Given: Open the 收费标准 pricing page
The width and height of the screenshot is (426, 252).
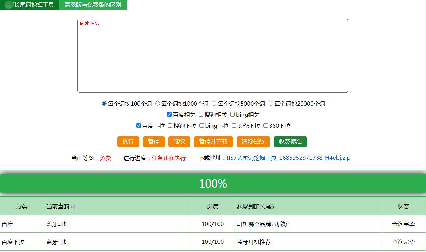Looking at the screenshot, I should tap(290, 141).
